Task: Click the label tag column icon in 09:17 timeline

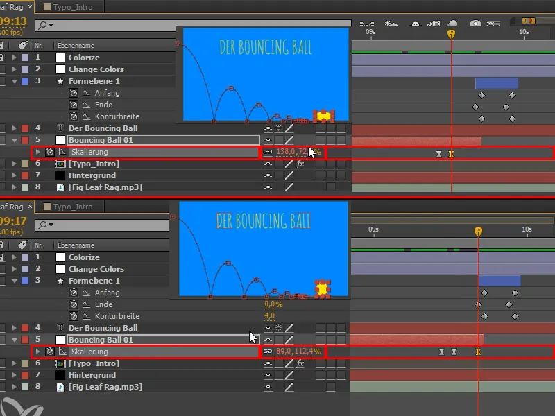Action: tap(23, 245)
